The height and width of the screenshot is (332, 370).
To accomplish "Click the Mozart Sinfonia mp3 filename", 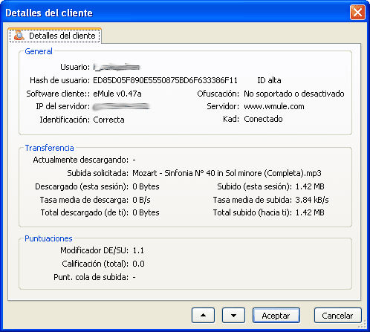I will coord(227,173).
